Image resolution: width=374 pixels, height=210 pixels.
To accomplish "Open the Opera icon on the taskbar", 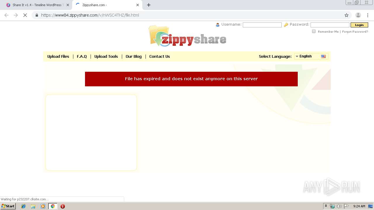I will coord(63,206).
